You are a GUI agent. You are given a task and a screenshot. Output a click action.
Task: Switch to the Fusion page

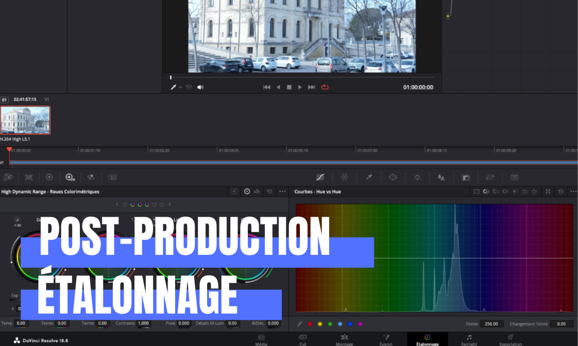click(x=386, y=339)
